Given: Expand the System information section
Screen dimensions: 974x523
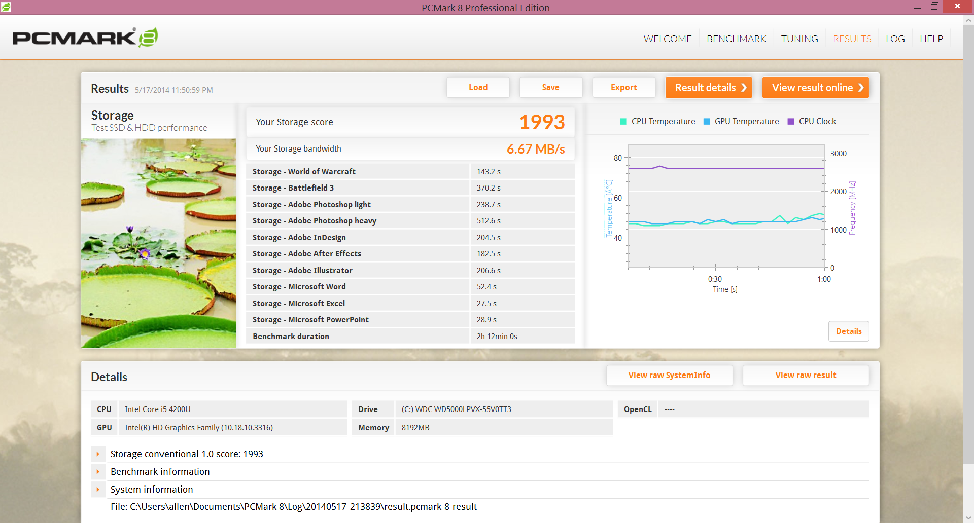Looking at the screenshot, I should click(98, 489).
